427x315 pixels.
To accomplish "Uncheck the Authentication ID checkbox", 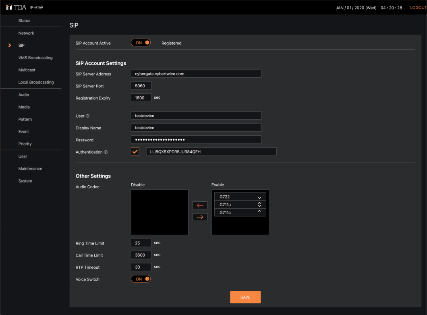I will [135, 151].
